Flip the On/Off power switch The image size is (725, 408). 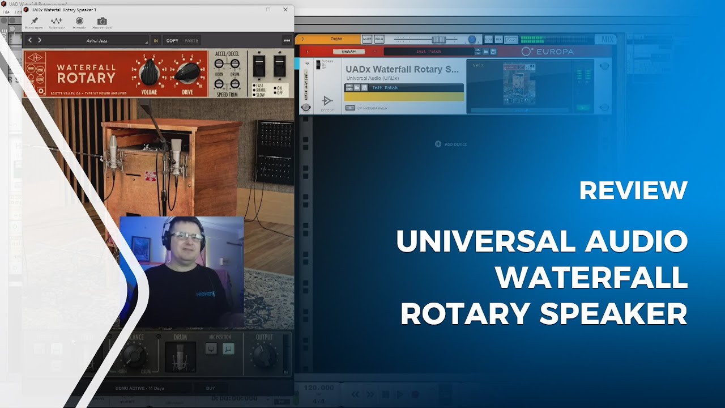pos(280,66)
